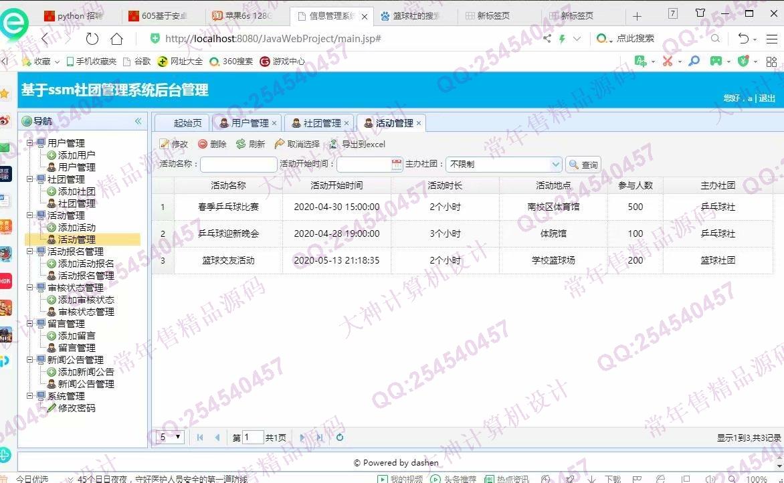
Task: Go to last page pagination icon
Action: (x=320, y=438)
